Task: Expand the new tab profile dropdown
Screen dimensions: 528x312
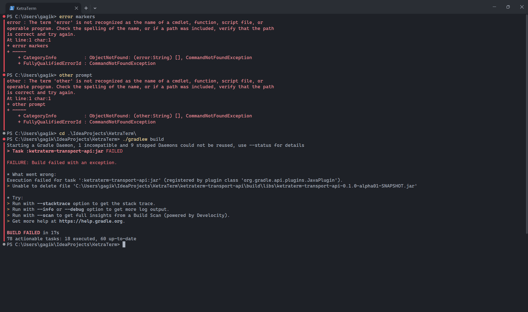Action: coord(95,8)
